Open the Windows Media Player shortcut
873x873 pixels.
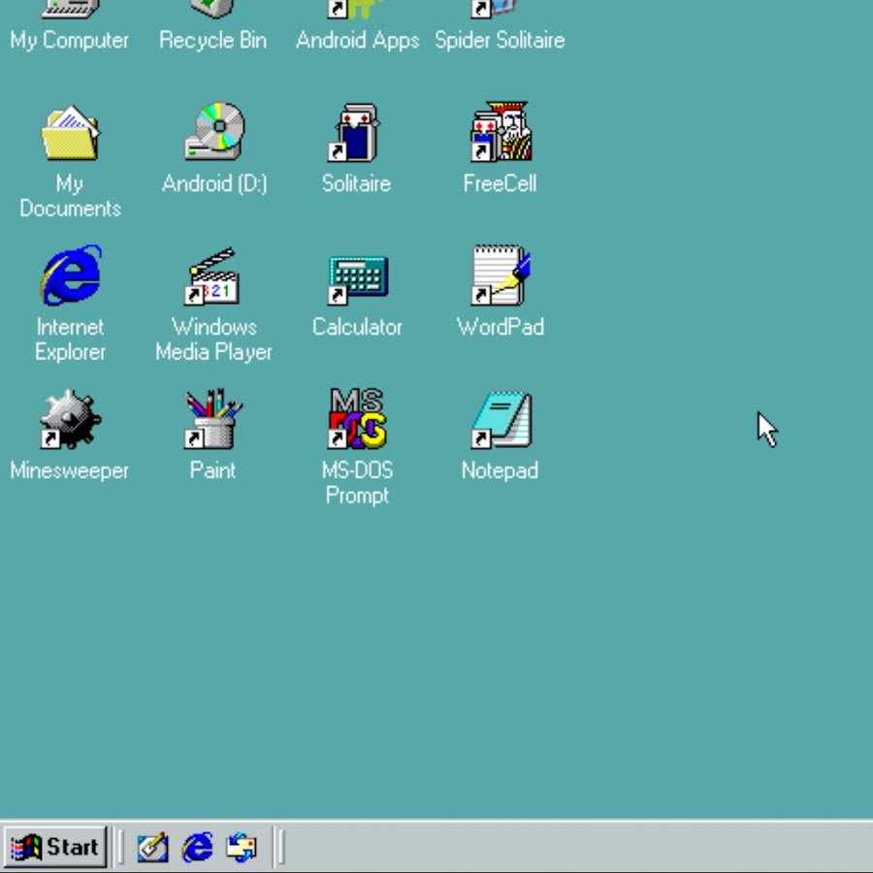[x=213, y=276]
